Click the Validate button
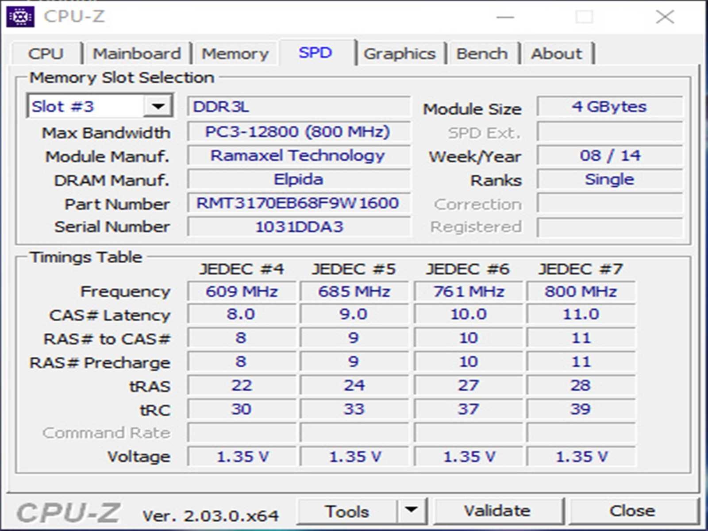This screenshot has height=531, width=708. pyautogui.click(x=497, y=511)
